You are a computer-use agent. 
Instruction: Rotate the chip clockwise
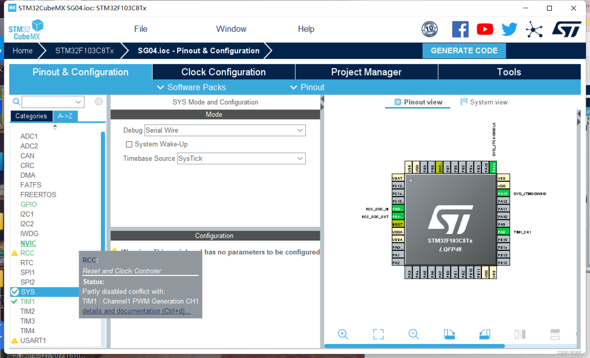point(449,334)
